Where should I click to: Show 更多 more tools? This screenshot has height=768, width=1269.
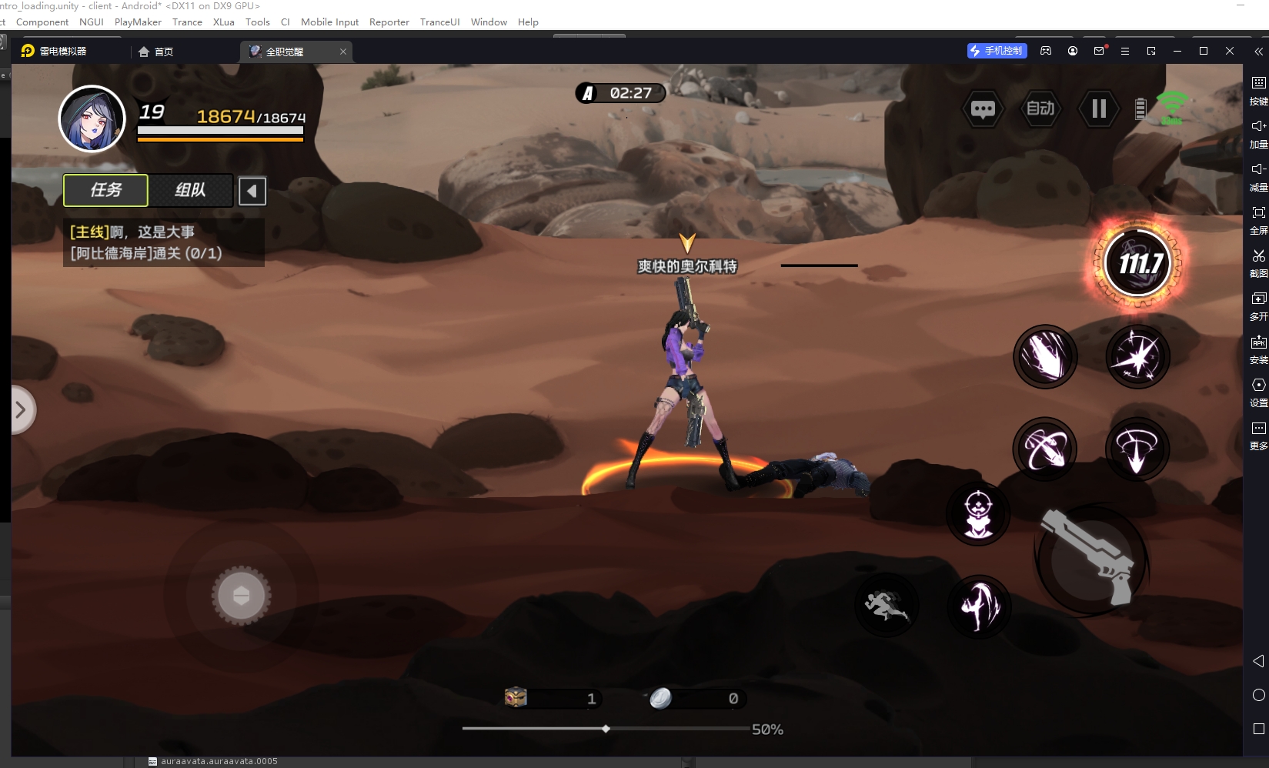(x=1258, y=436)
